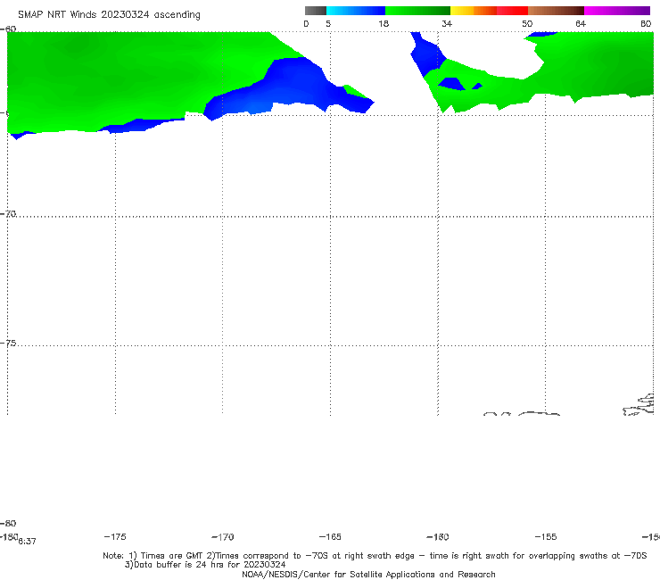Image resolution: width=660 pixels, height=580 pixels.
Task: Click the -75 latitude axis label
Action: 8,344
